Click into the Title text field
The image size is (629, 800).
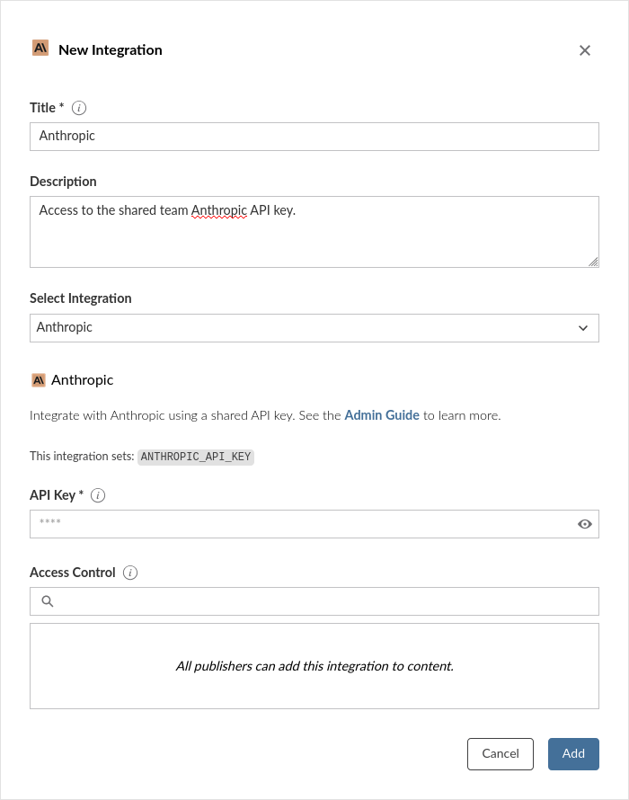(x=314, y=137)
